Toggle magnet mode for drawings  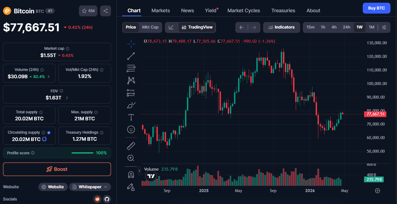131,175
